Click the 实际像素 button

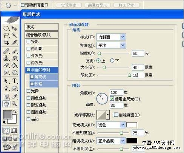(69, 5)
